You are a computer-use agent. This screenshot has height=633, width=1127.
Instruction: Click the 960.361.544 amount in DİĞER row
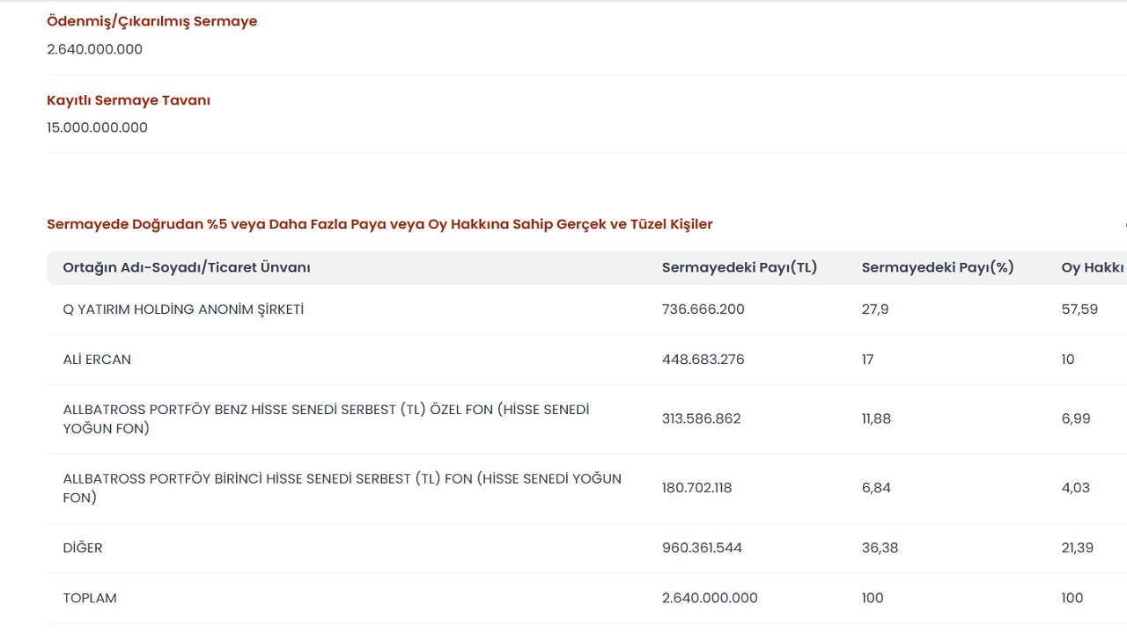tap(702, 548)
